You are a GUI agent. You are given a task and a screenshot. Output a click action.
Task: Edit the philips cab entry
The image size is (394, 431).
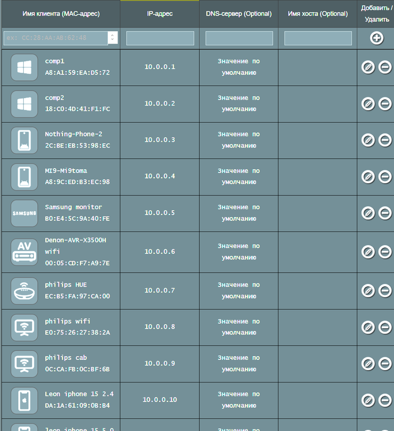[x=368, y=363]
